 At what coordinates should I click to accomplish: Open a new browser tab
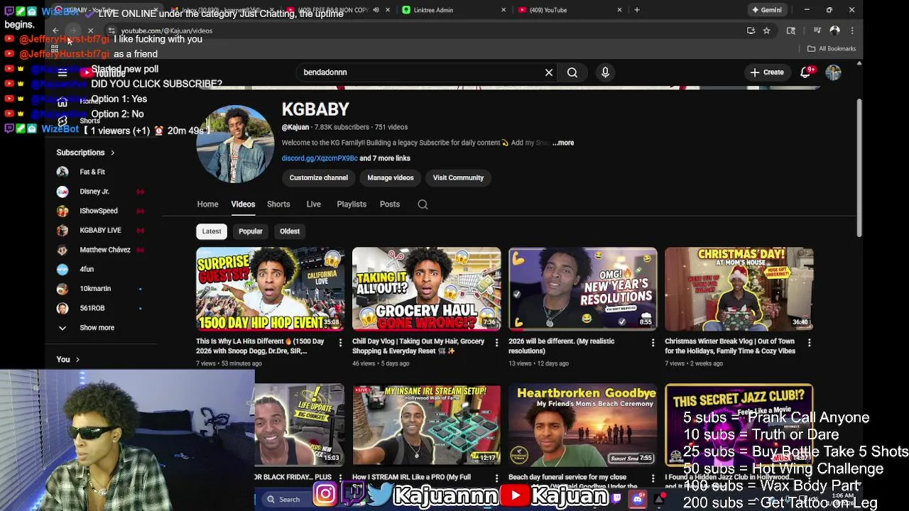tap(637, 10)
